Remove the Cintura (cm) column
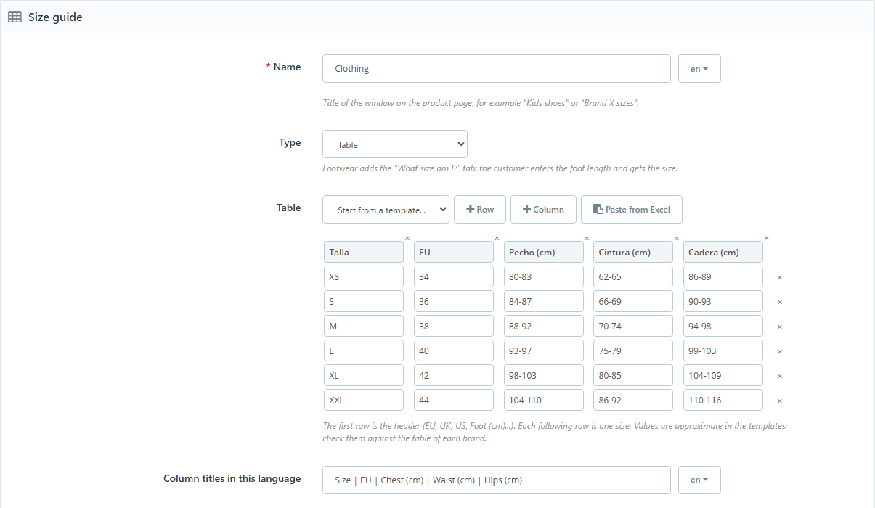The height and width of the screenshot is (508, 875). click(677, 238)
